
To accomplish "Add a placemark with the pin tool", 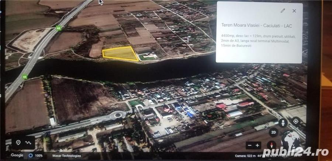I will tap(18, 142).
